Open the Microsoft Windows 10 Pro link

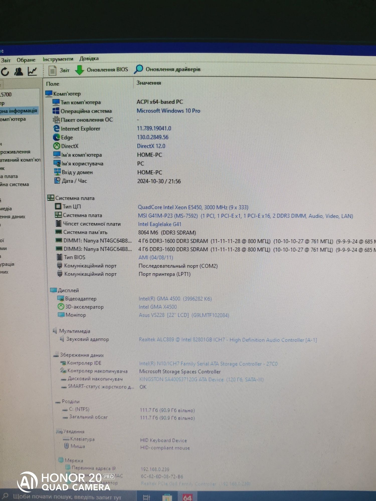[168, 111]
